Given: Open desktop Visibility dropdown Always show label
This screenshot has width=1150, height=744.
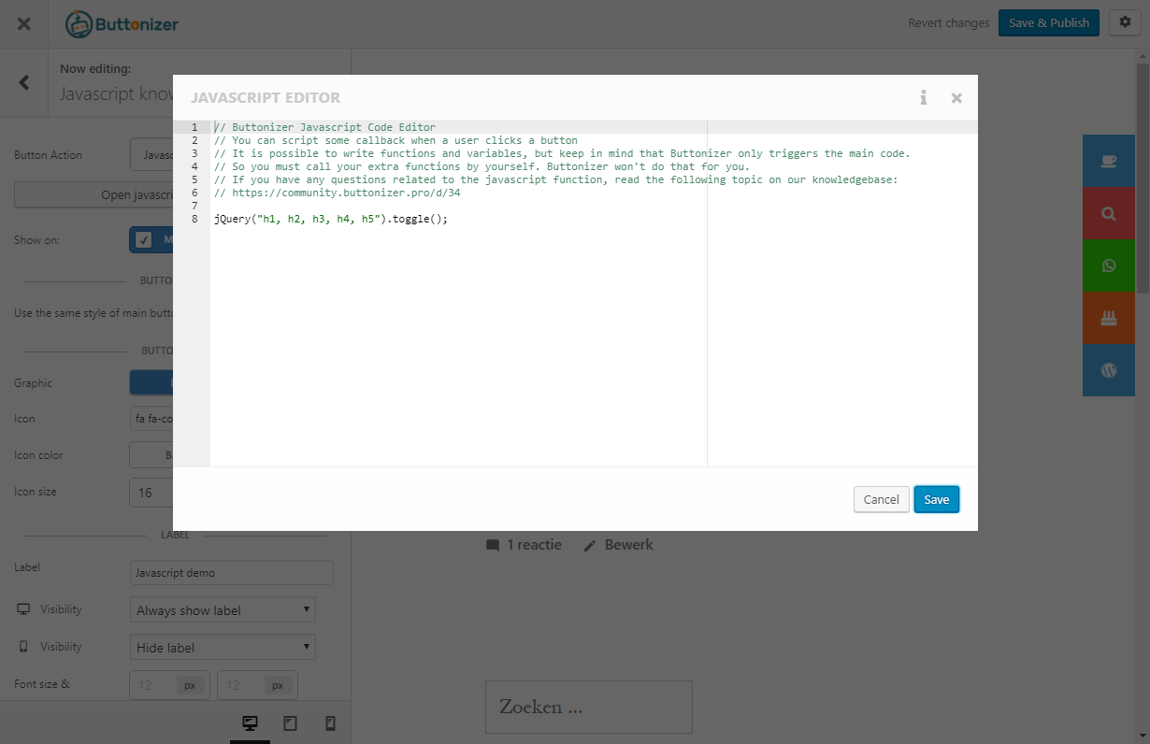Looking at the screenshot, I should pos(223,610).
